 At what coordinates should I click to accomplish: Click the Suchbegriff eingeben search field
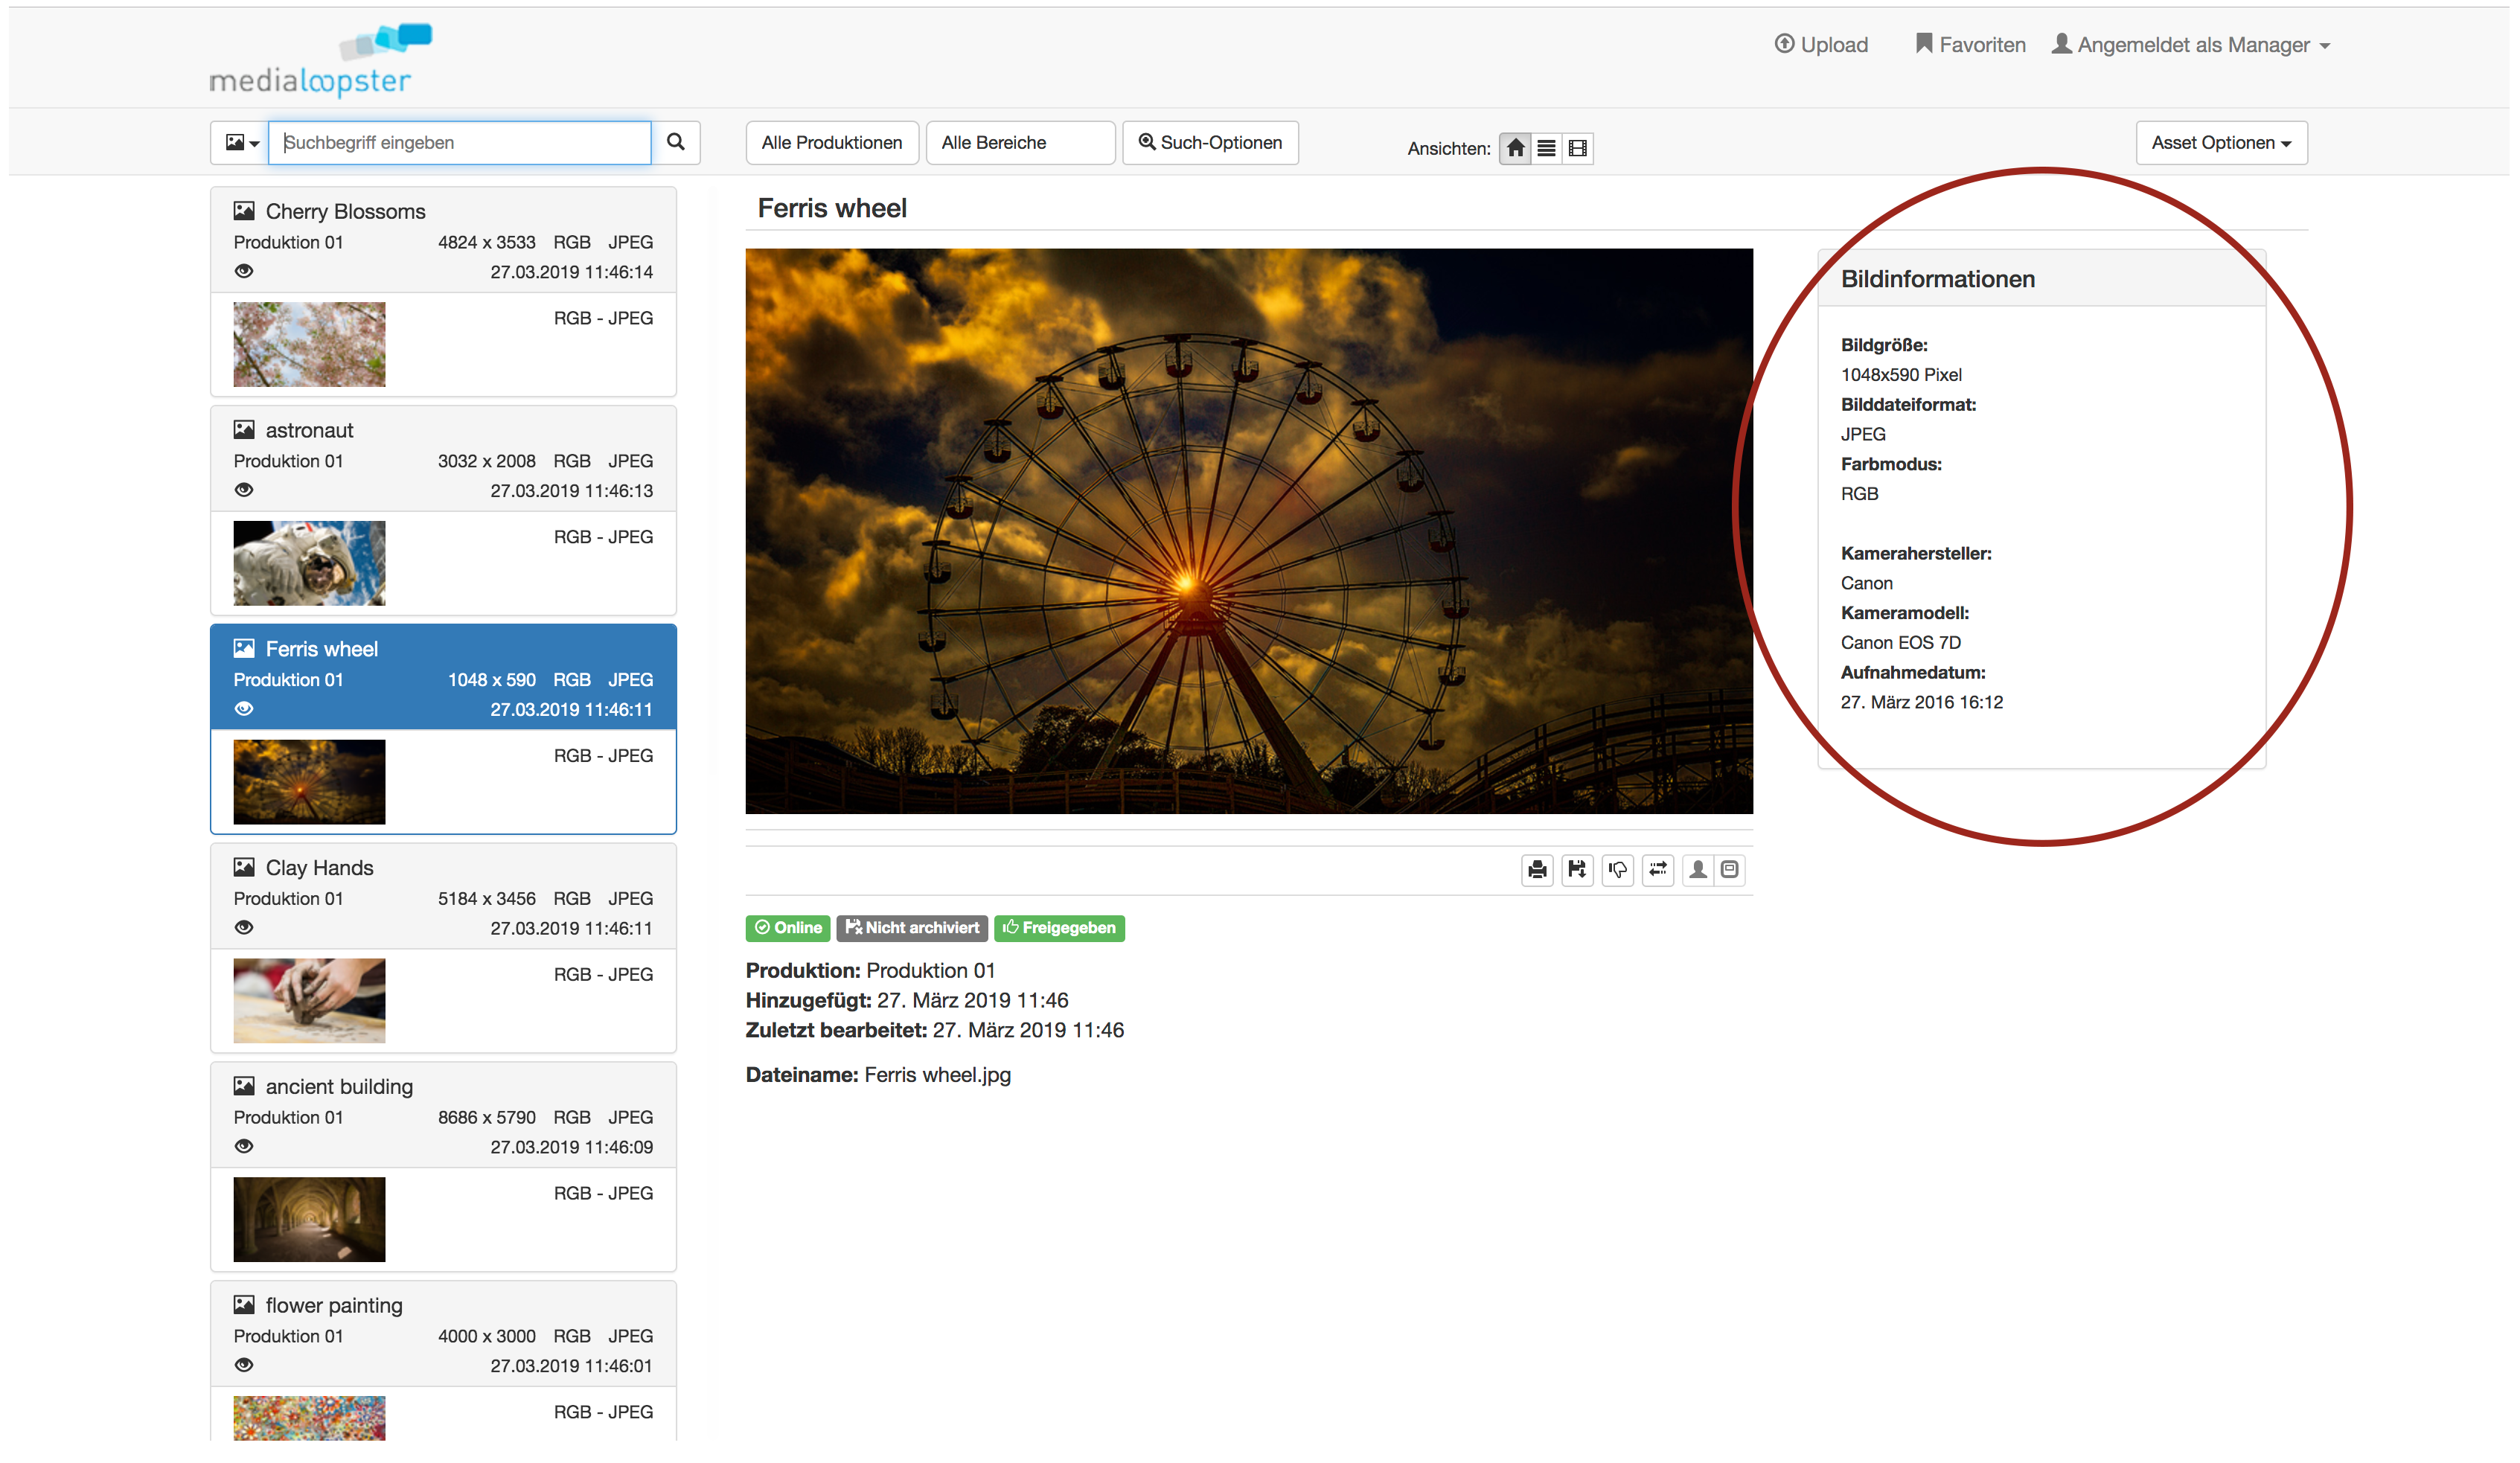tap(460, 142)
